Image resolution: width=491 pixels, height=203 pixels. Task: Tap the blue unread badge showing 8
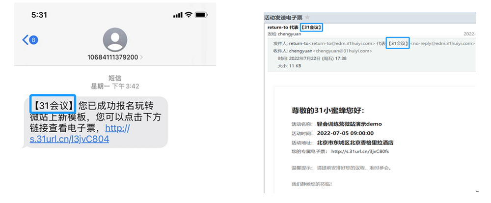tap(34, 40)
